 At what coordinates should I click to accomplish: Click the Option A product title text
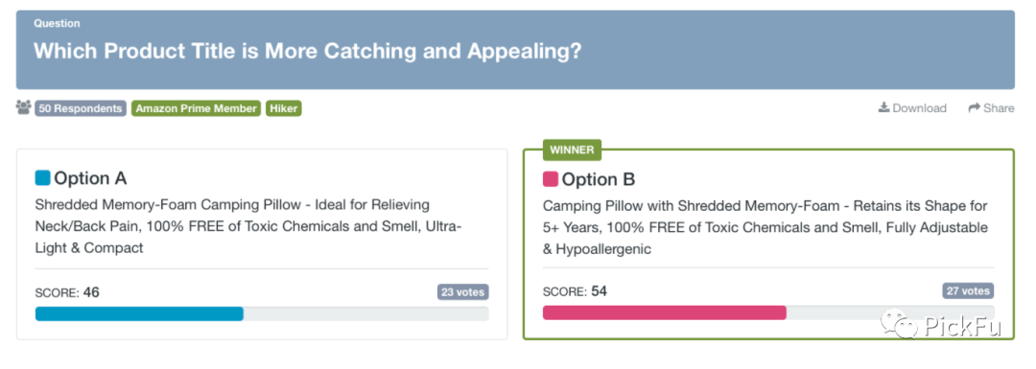(248, 226)
